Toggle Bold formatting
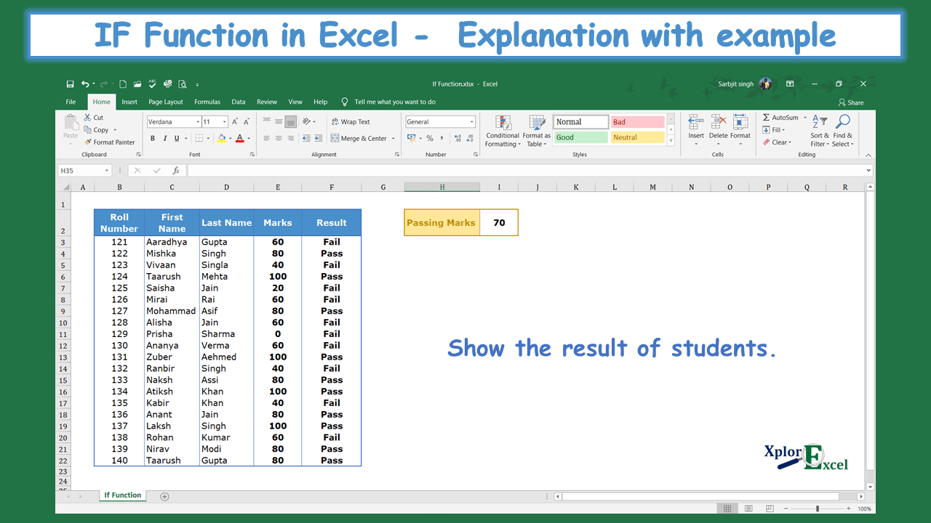The image size is (931, 523). 153,138
